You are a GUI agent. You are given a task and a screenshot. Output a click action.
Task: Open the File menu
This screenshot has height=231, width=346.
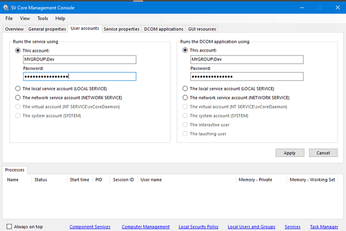tap(9, 19)
